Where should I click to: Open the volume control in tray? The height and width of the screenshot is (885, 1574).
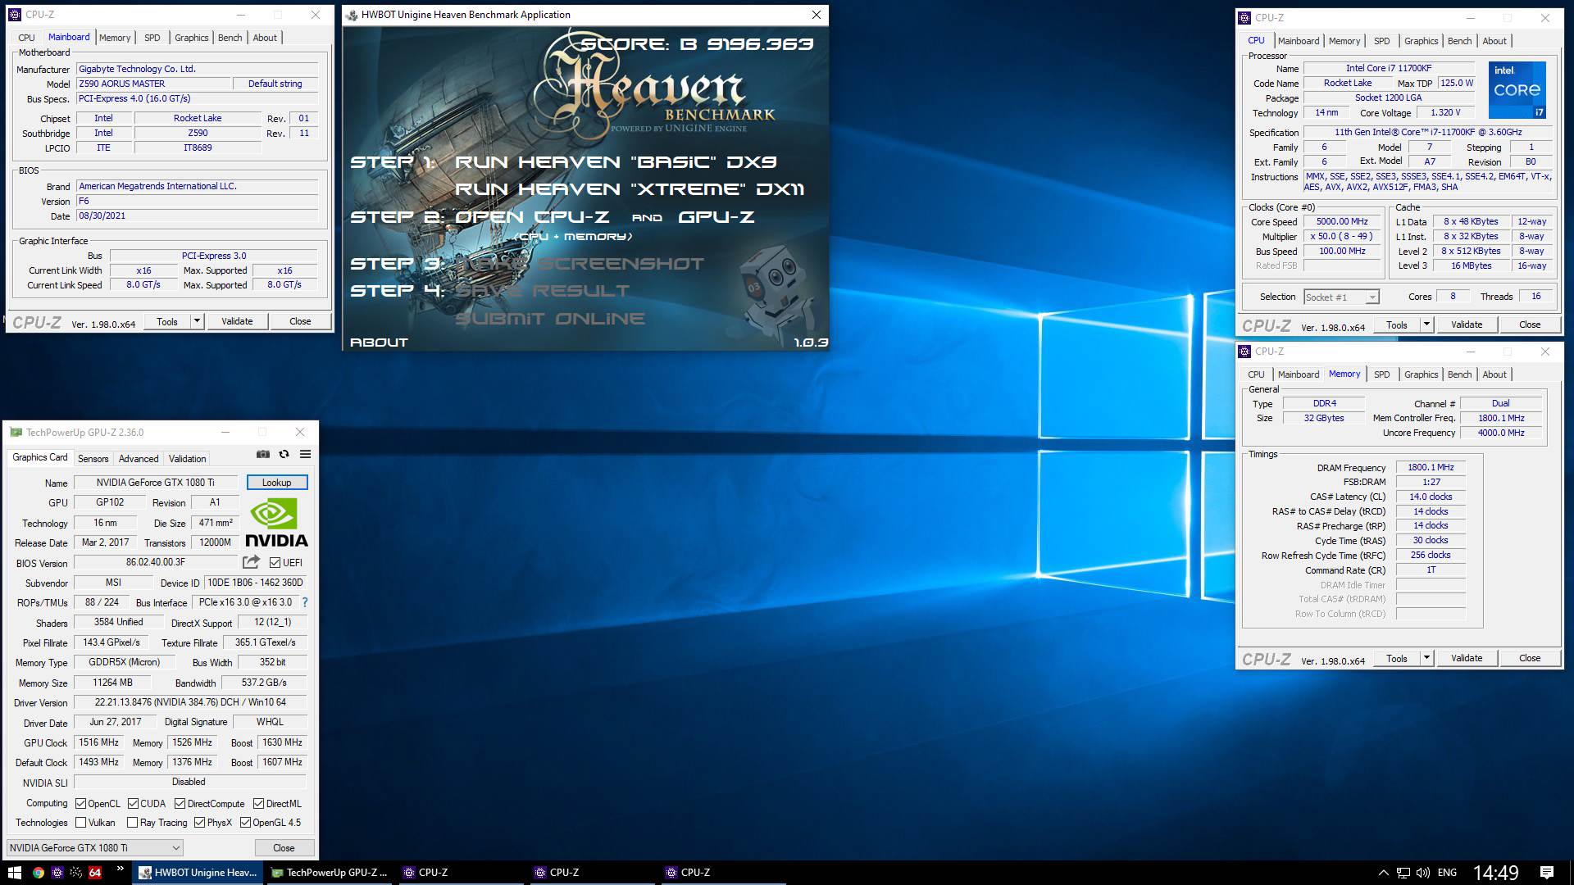(1423, 873)
